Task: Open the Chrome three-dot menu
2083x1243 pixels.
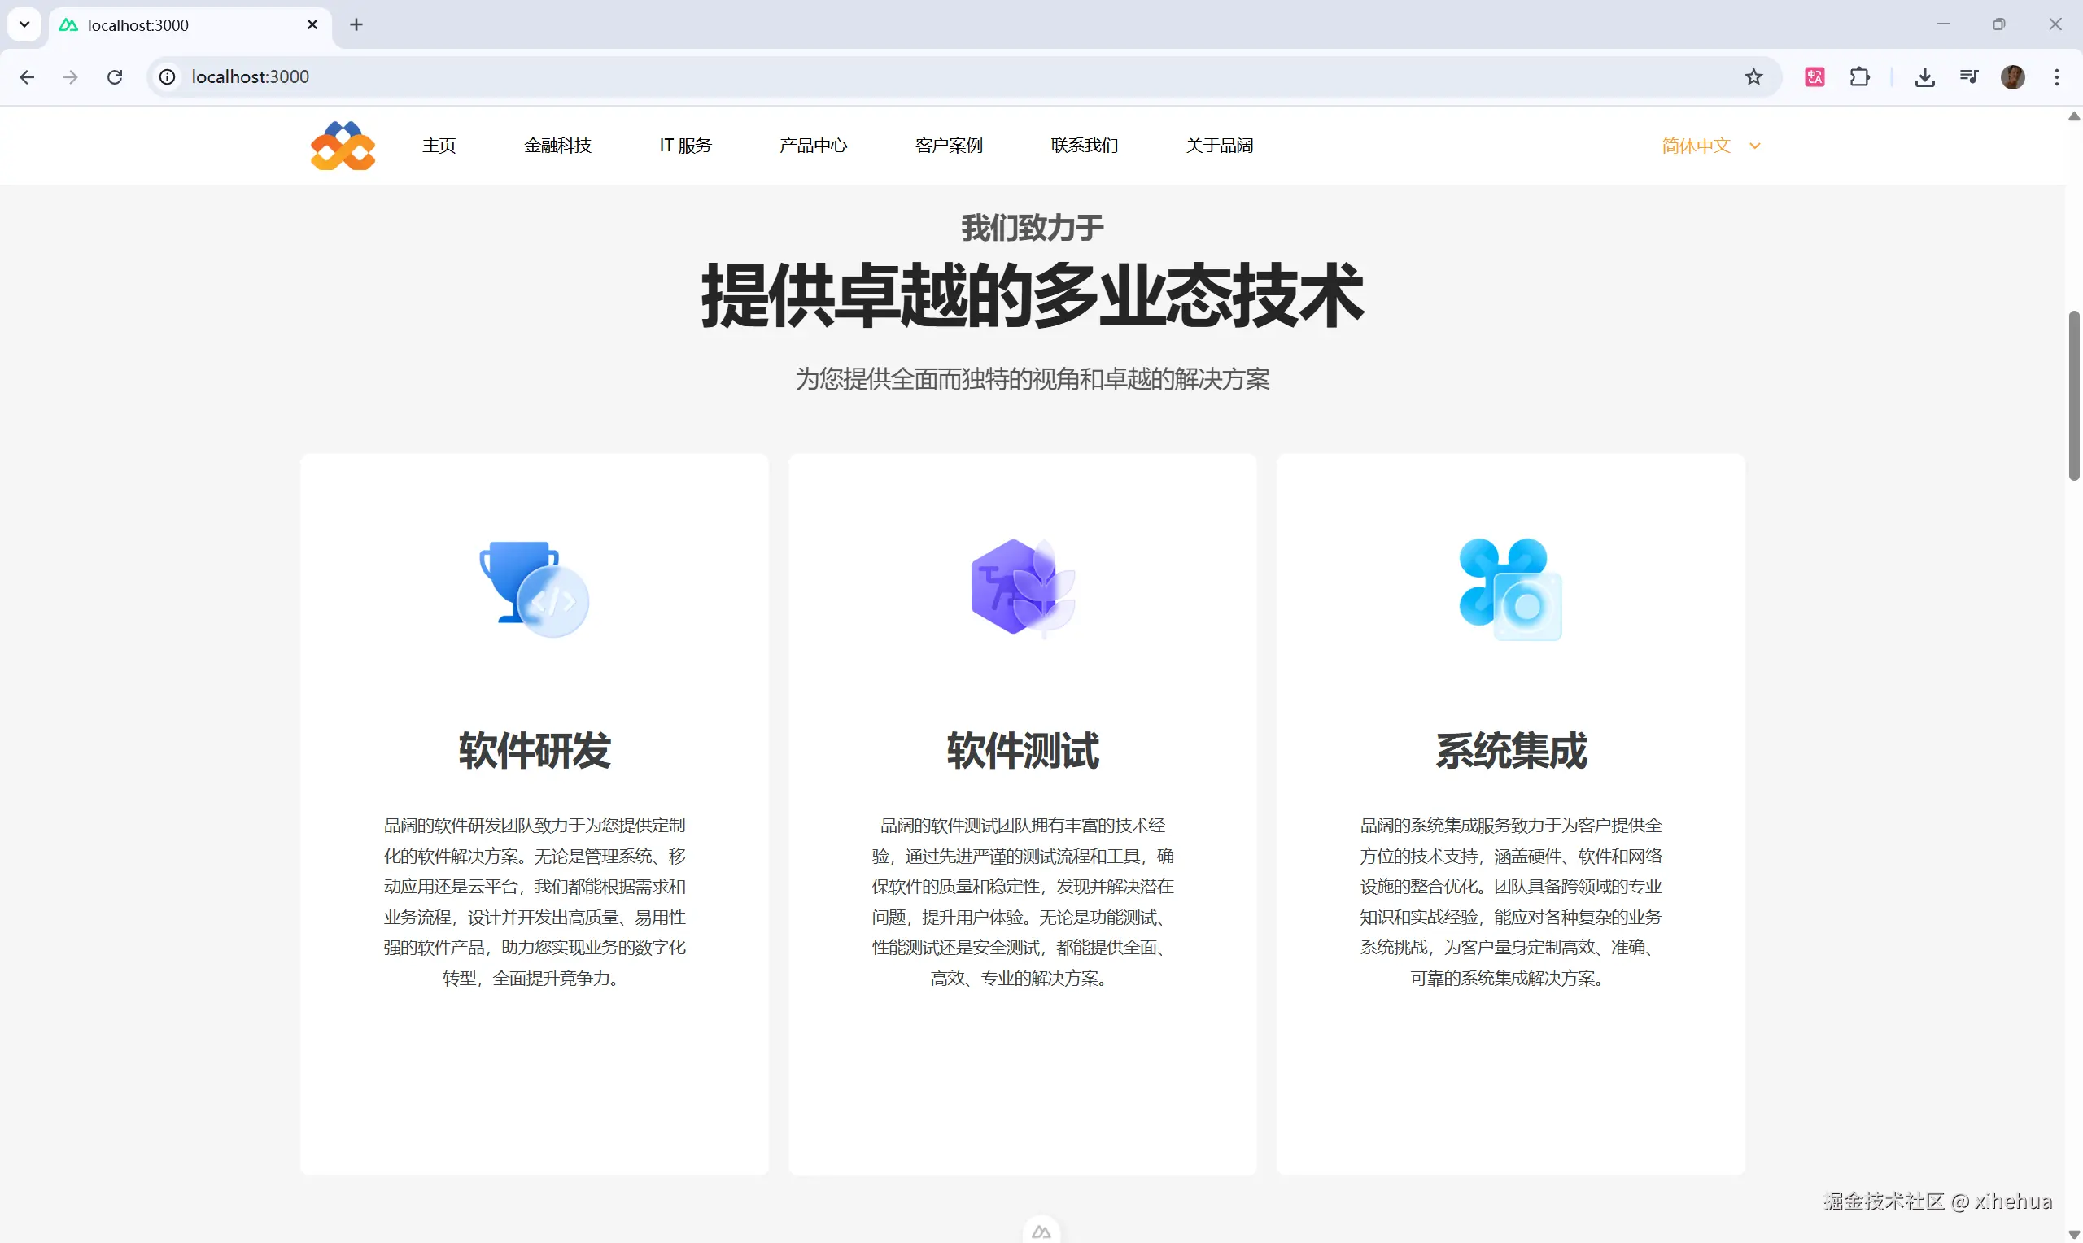Action: tap(2056, 77)
